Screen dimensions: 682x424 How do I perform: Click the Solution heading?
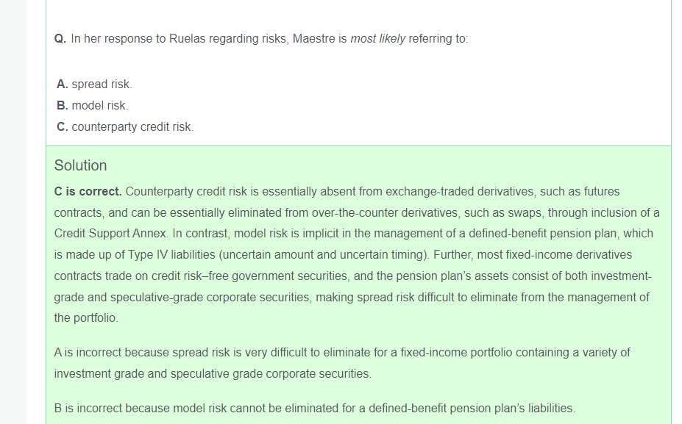click(80, 165)
